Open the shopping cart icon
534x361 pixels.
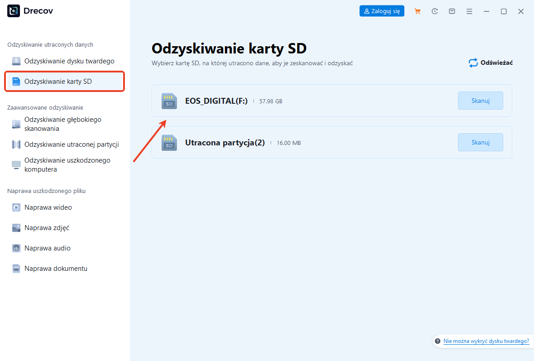tap(417, 11)
